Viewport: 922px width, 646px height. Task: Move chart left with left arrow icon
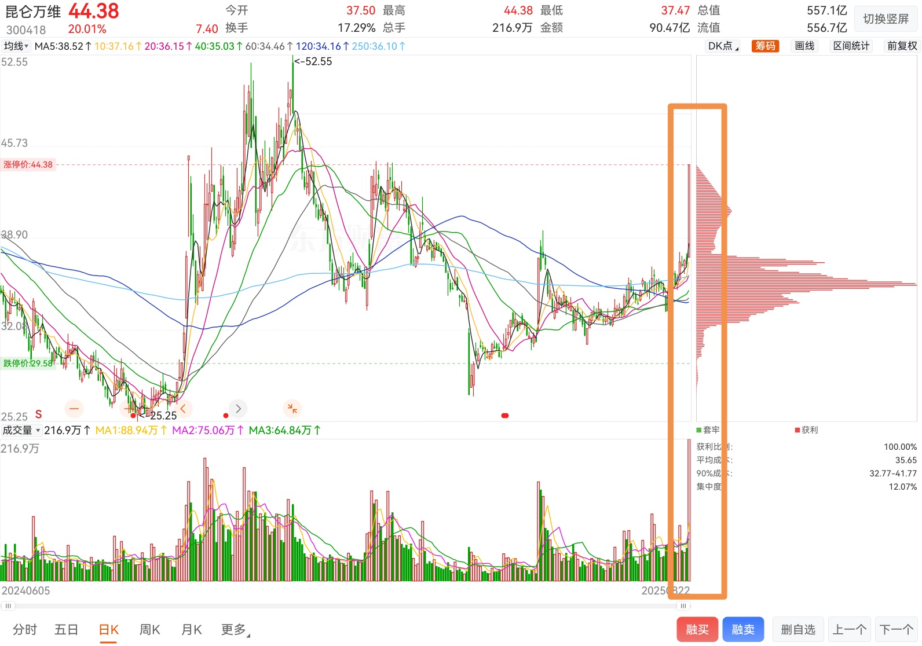click(183, 409)
